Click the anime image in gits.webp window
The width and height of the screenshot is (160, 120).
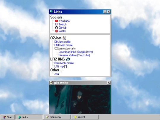[x=80, y=100]
